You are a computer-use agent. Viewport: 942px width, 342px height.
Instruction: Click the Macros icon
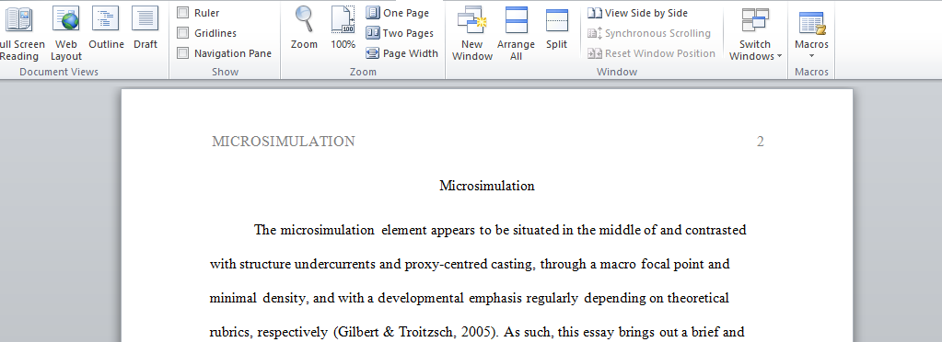click(811, 23)
